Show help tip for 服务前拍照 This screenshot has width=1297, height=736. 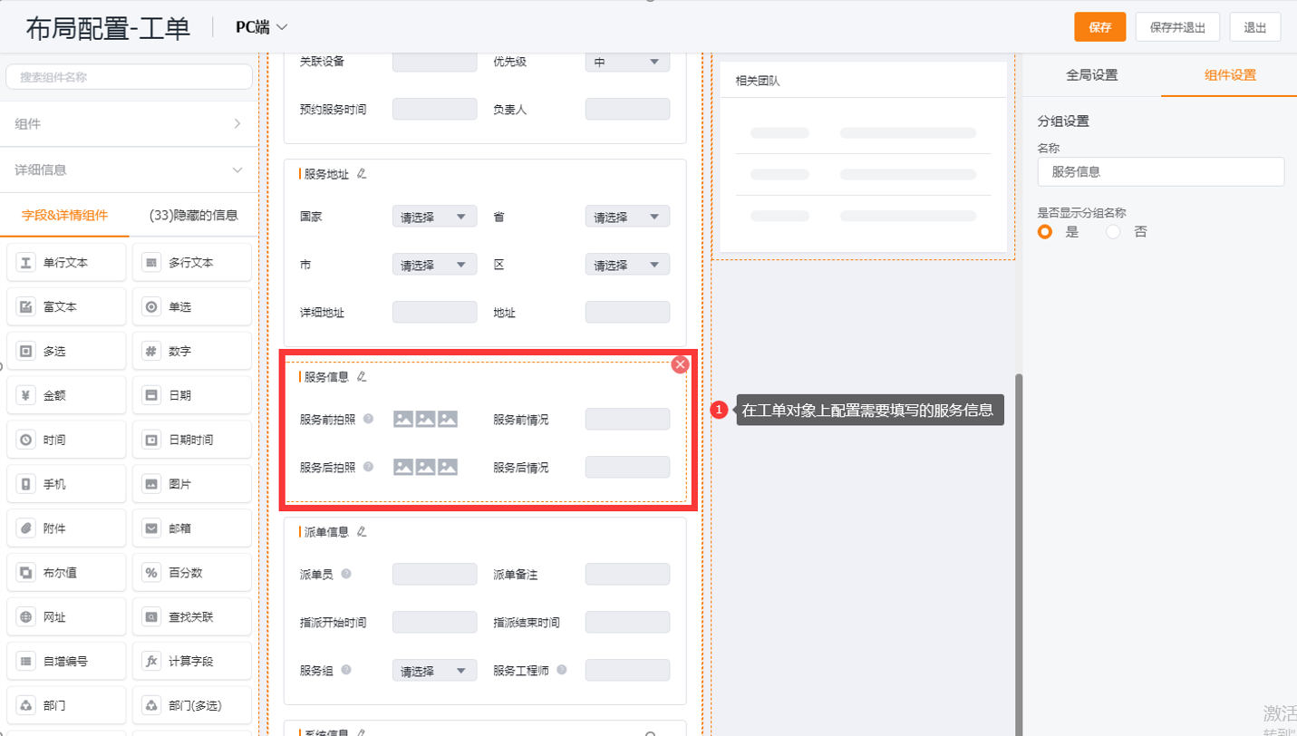tap(368, 419)
